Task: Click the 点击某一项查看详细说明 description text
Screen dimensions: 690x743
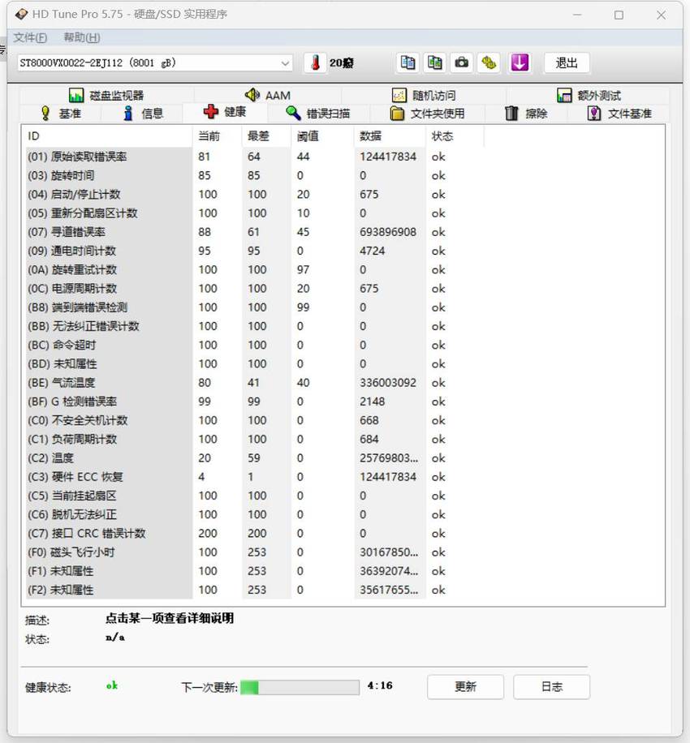Action: (x=170, y=618)
